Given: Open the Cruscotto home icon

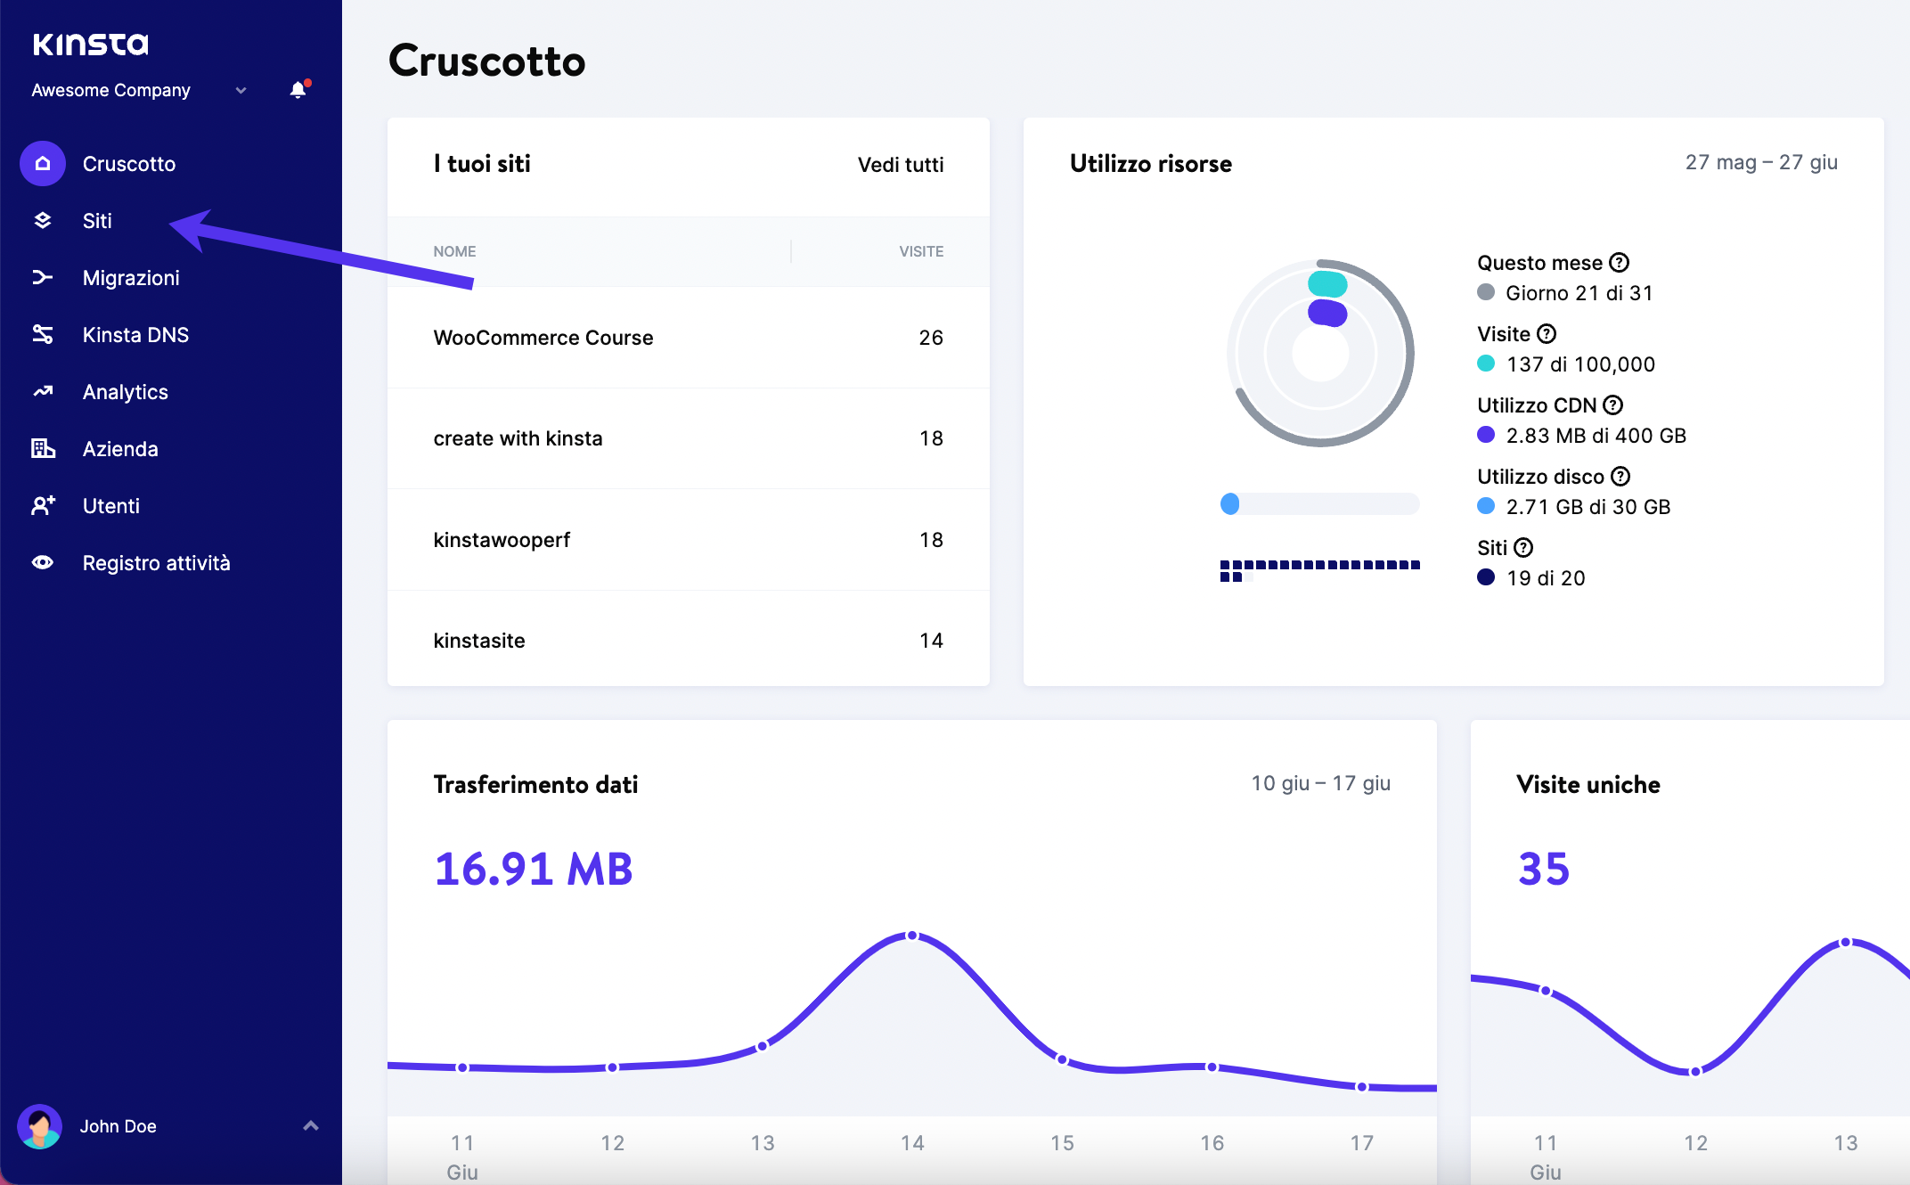Looking at the screenshot, I should click(x=42, y=163).
